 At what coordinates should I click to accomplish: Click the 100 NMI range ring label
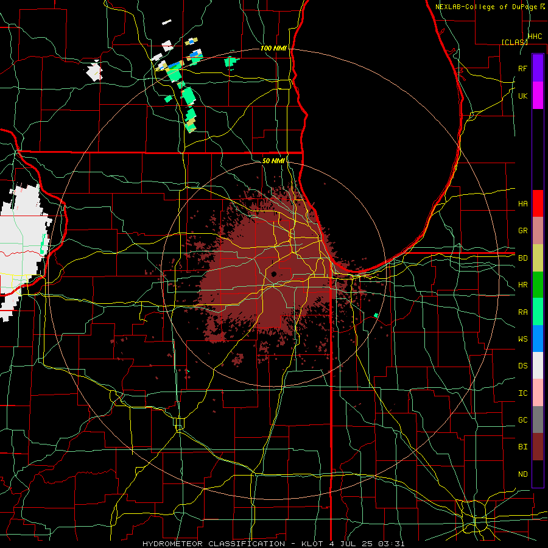point(273,48)
